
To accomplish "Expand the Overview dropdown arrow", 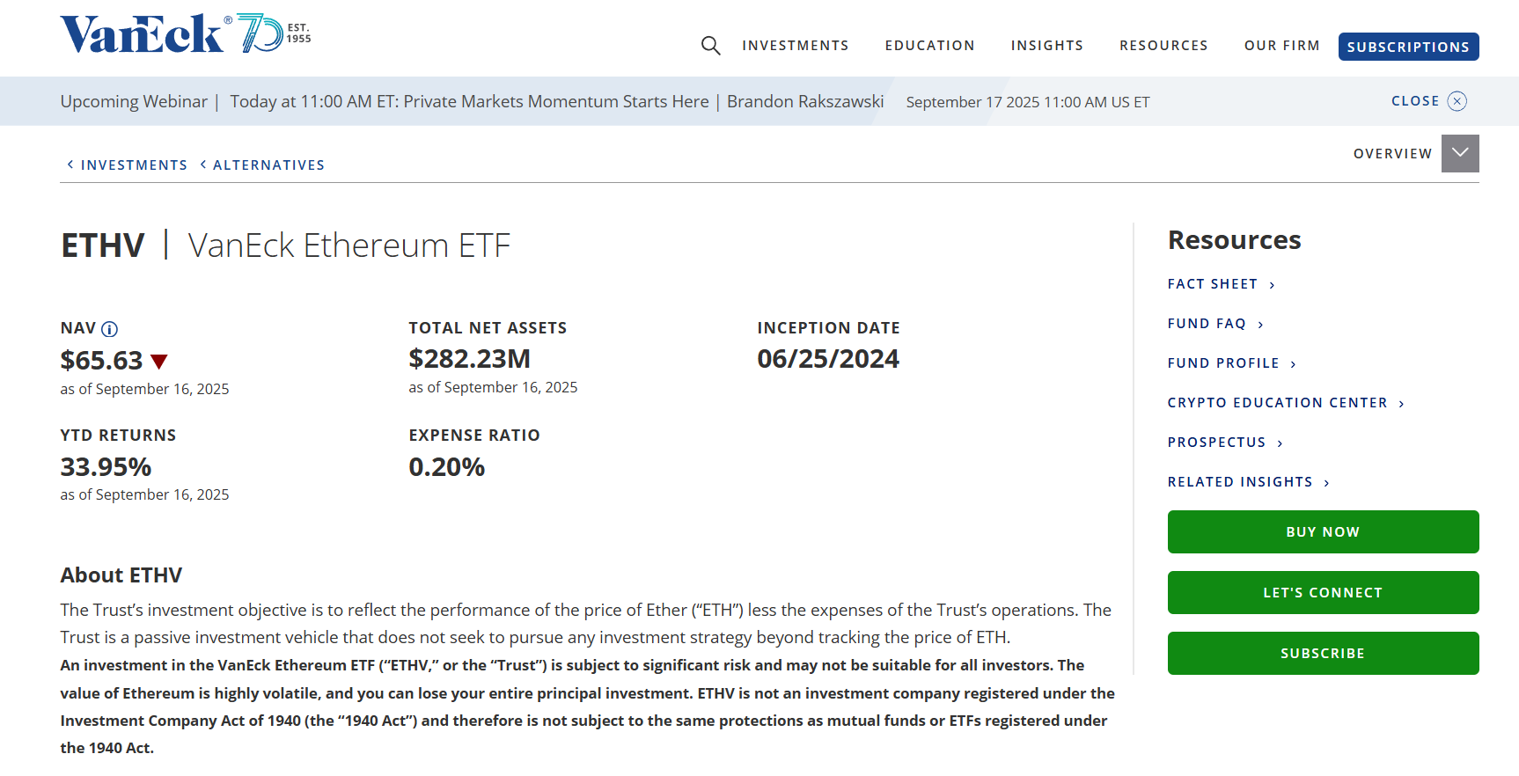I will [1460, 153].
